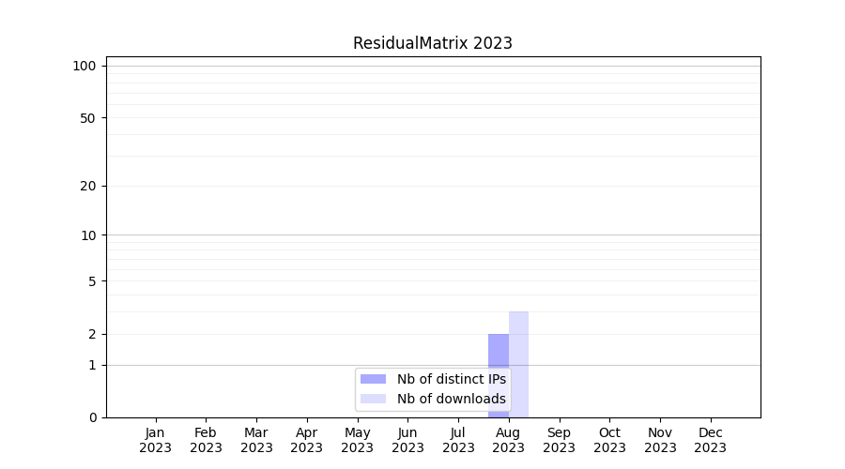Select the 'Nb of distinct IPs' legend label
Viewport: 845px width, 469px height.
coord(451,379)
